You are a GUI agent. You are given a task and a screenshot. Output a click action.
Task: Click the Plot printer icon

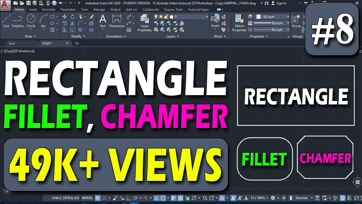point(55,3)
